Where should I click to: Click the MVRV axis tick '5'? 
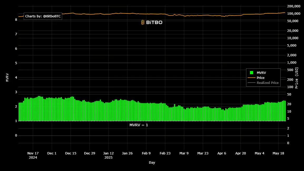click(16, 63)
